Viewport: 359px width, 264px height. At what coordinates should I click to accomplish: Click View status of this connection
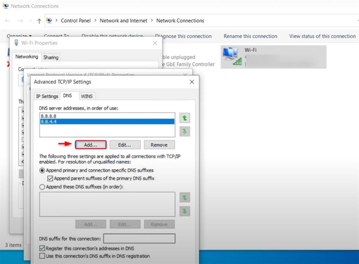[322, 36]
